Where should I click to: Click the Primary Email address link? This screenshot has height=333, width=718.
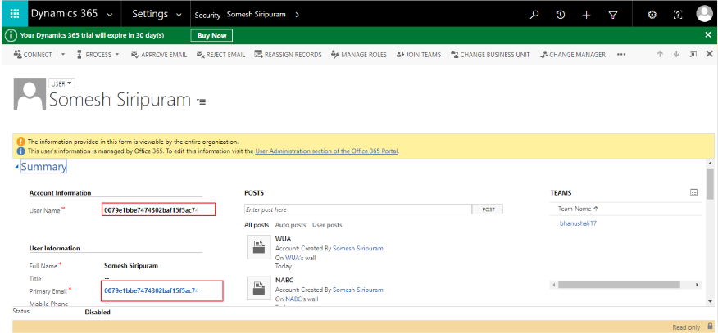pyautogui.click(x=152, y=290)
